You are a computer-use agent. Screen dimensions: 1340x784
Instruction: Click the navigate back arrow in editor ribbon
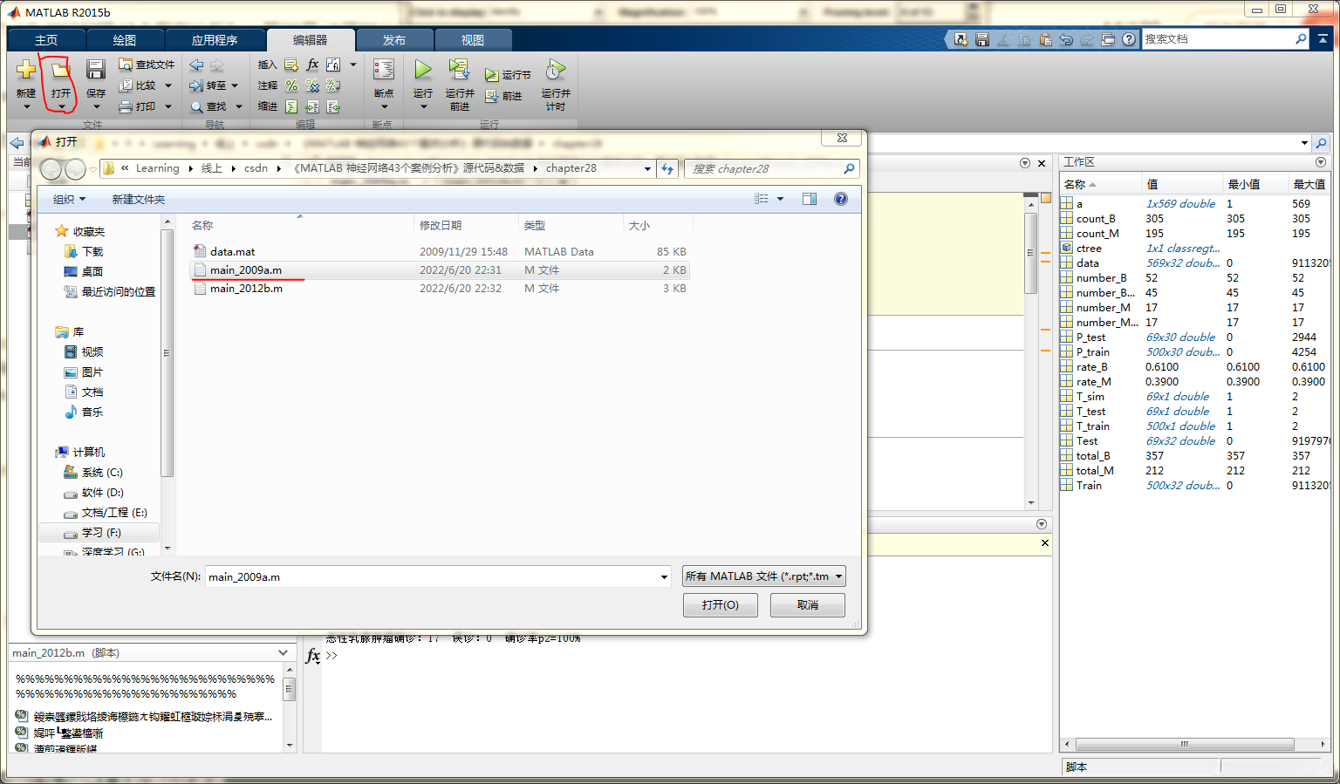[x=196, y=65]
